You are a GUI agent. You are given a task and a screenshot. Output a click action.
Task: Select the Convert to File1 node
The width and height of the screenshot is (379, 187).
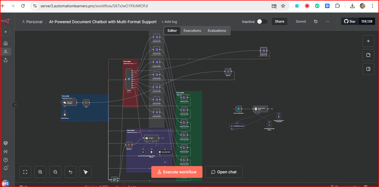point(157,37)
